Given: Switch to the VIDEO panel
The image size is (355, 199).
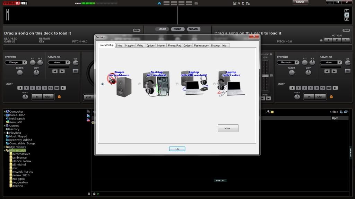Looking at the screenshot, I should 178,29.
